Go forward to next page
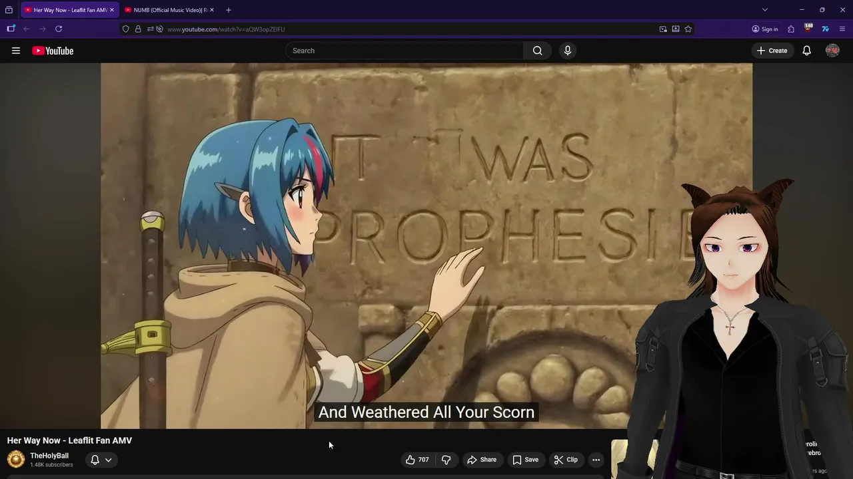Viewport: 853px width, 479px height. 43,29
